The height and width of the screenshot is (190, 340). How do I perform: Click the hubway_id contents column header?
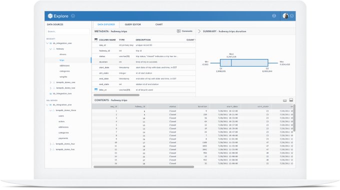click(x=134, y=106)
